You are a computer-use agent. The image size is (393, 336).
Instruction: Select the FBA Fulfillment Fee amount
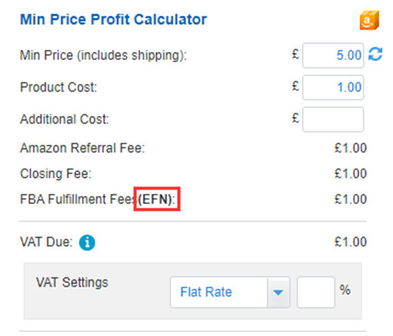[x=351, y=199]
